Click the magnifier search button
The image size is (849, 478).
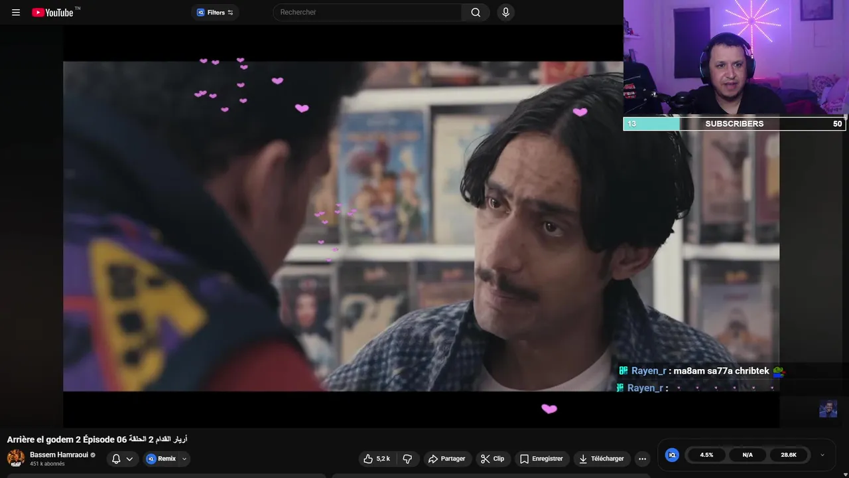[476, 12]
